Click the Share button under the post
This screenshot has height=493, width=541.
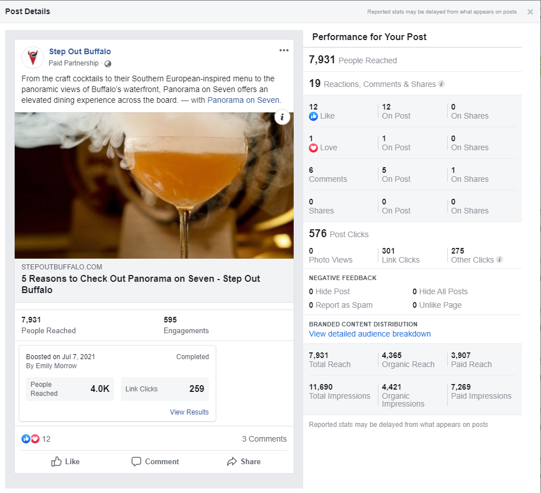[x=243, y=461]
